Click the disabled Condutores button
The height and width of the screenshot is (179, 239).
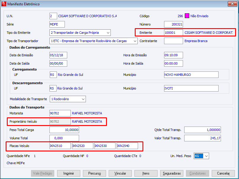click(198, 173)
